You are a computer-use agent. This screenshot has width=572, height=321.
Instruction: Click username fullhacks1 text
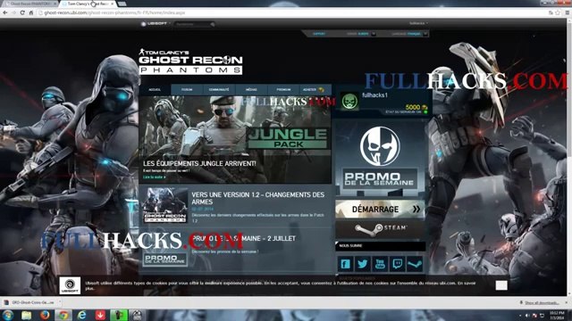pyautogui.click(x=374, y=95)
